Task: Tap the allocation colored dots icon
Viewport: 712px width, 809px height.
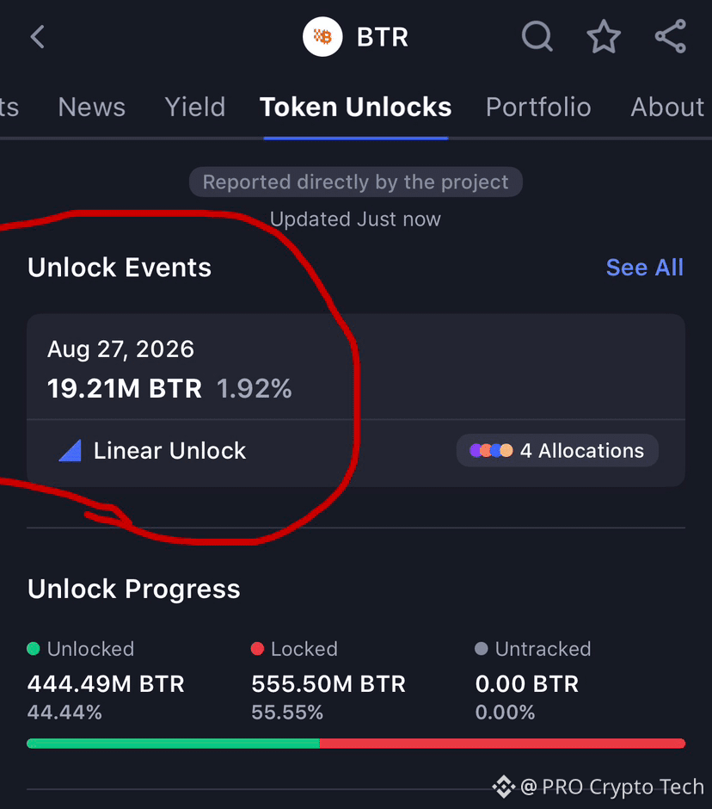Action: click(491, 450)
